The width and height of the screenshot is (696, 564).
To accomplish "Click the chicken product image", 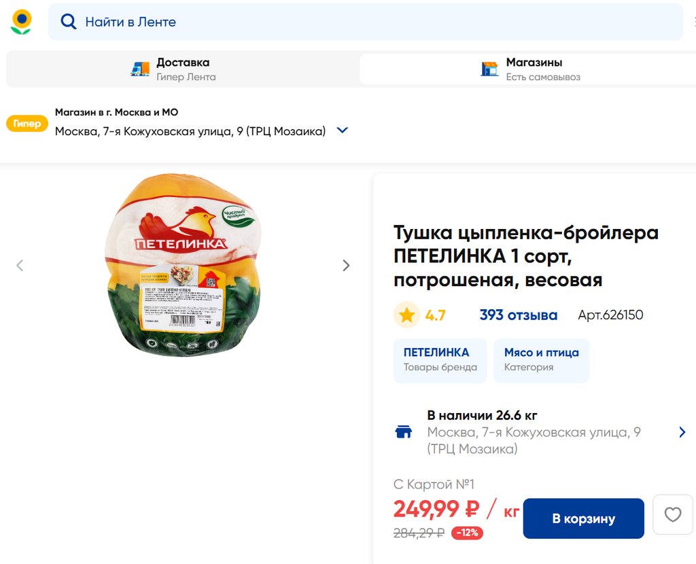I will point(182,265).
